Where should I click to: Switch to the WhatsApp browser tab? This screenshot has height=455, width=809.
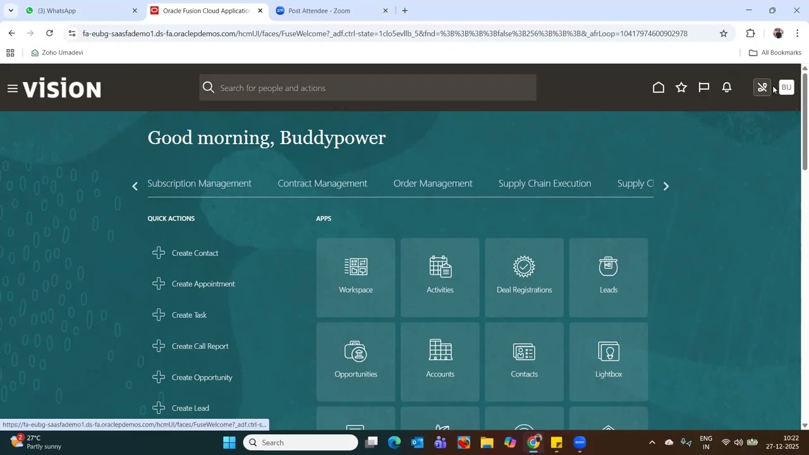(x=81, y=11)
